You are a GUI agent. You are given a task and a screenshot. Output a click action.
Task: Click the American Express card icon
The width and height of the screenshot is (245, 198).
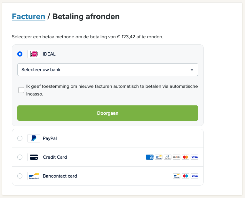click(149, 157)
